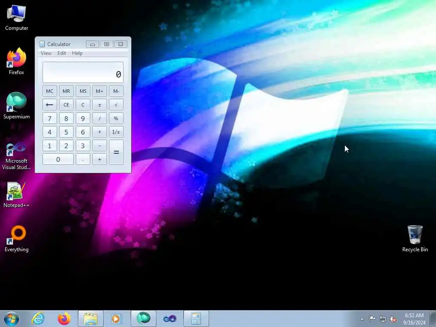
Task: Open the Calculator View menu
Action: coord(46,53)
